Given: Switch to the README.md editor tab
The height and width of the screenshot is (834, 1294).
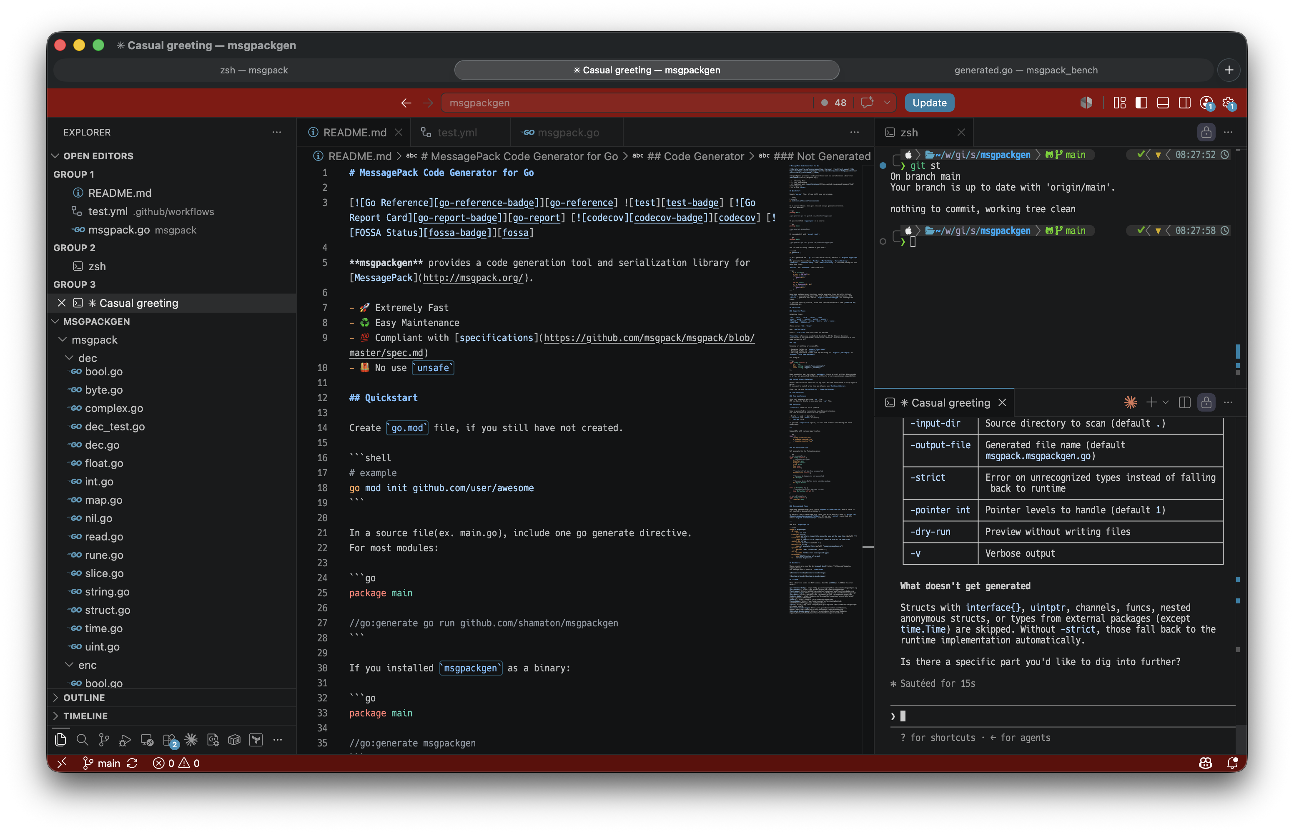Looking at the screenshot, I should (354, 133).
